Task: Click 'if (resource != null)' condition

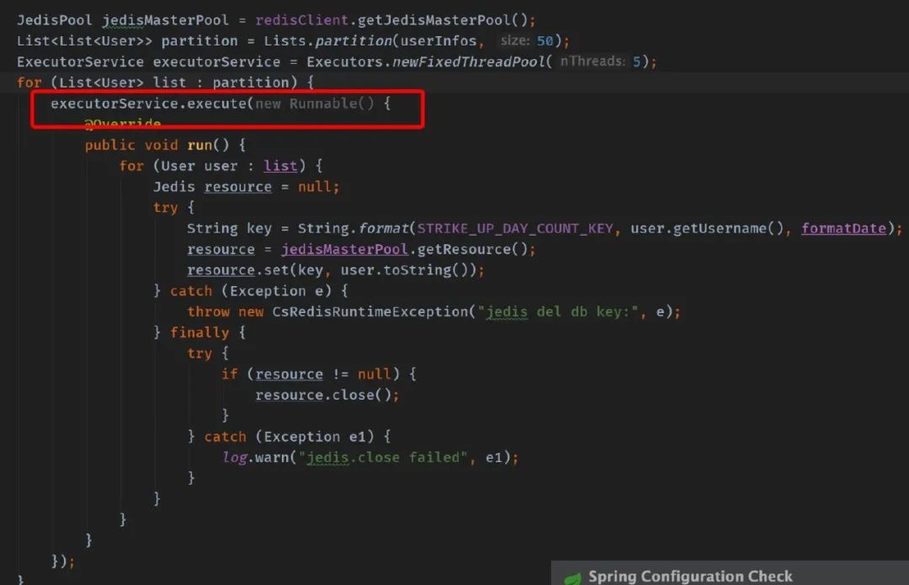Action: 310,374
